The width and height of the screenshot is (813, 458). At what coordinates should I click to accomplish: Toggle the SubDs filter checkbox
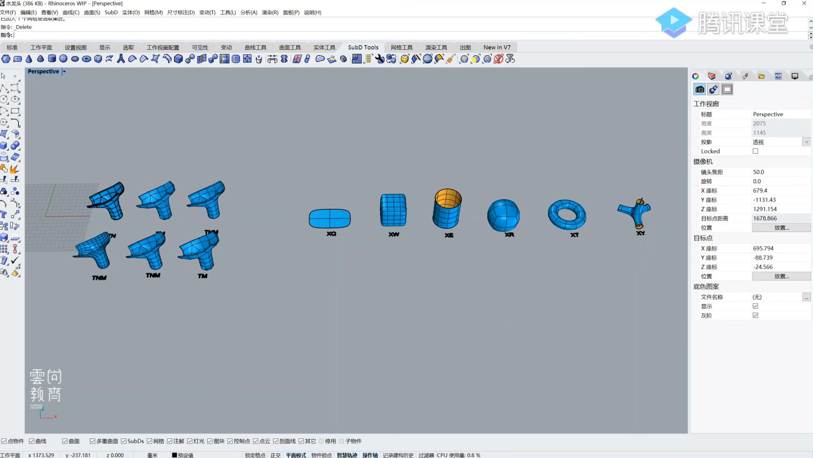[124, 441]
